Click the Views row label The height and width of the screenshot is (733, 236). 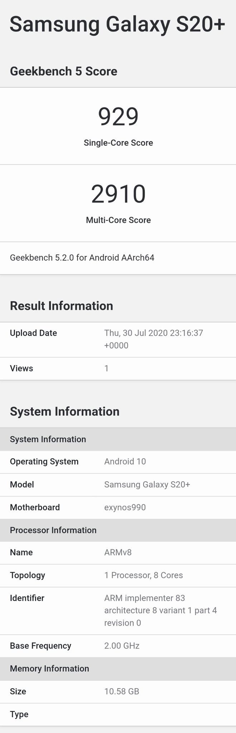click(x=21, y=368)
